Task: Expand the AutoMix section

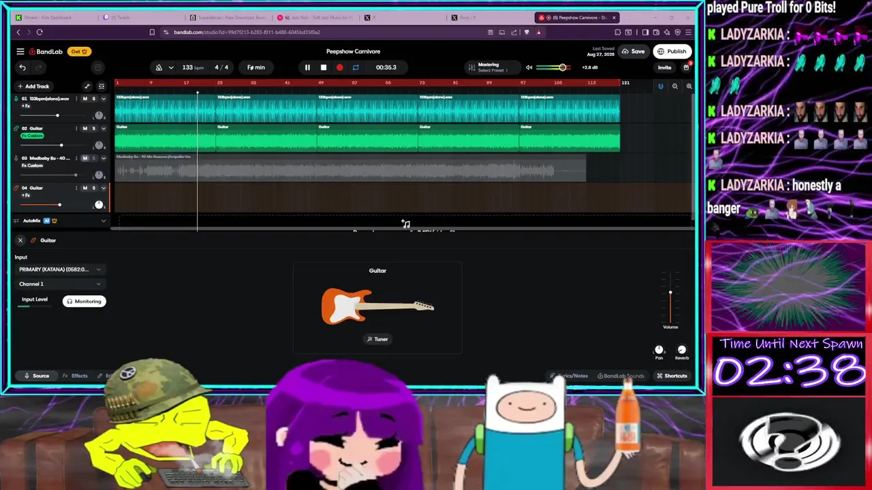Action: pyautogui.click(x=104, y=220)
